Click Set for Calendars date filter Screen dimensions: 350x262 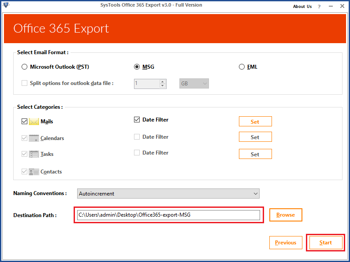tap(255, 137)
